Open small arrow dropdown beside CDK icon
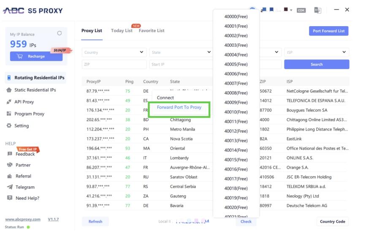366x236 pixels. 291,10
